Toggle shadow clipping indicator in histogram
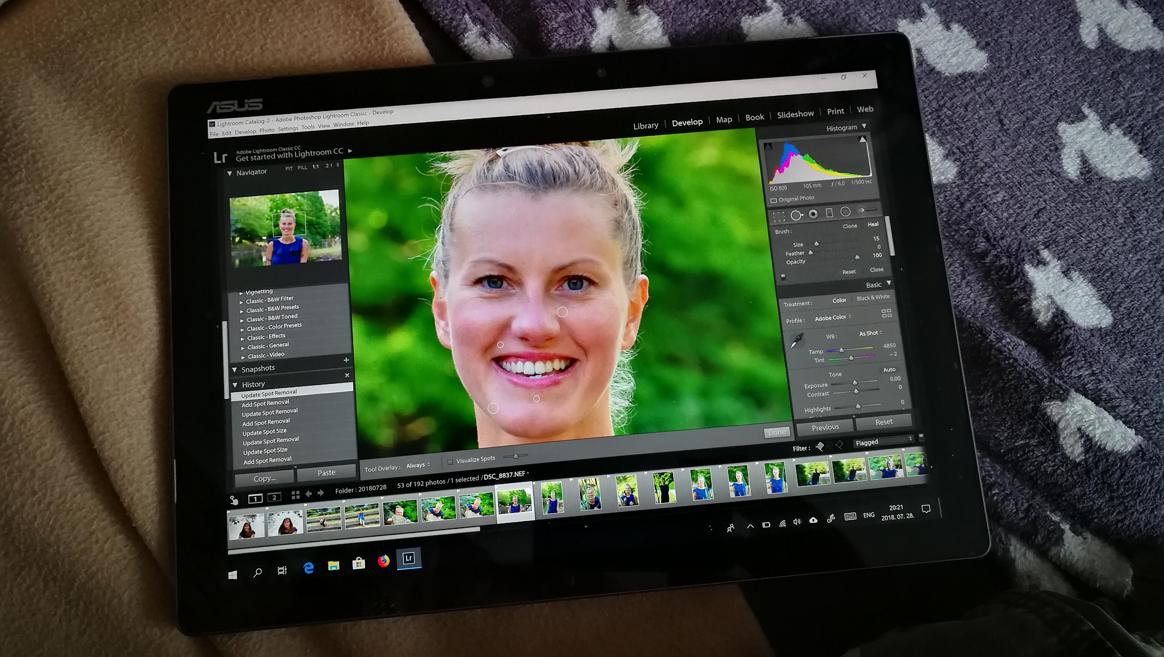Viewport: 1164px width, 657px height. click(769, 146)
